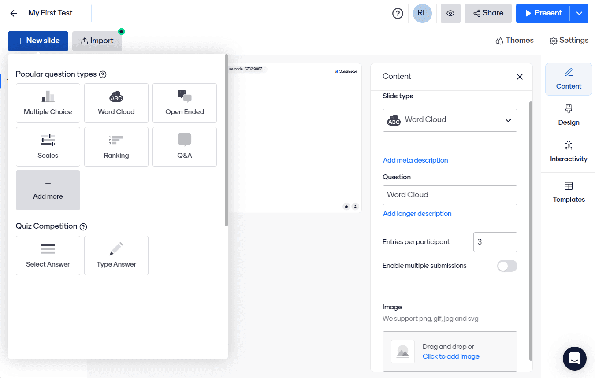Choose the Ranking question type
The width and height of the screenshot is (595, 378).
(116, 147)
